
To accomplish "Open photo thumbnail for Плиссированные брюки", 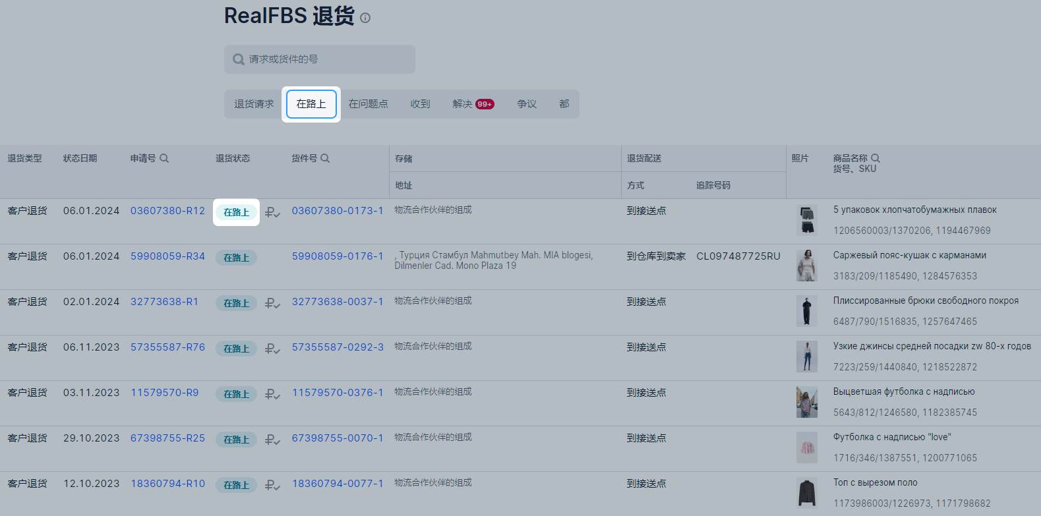I will coord(807,311).
